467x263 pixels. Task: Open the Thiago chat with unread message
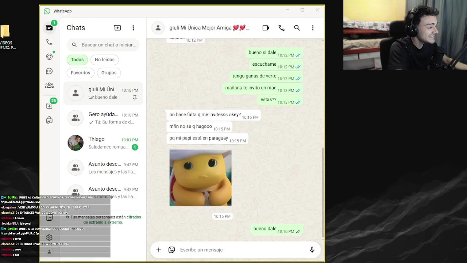tap(103, 143)
